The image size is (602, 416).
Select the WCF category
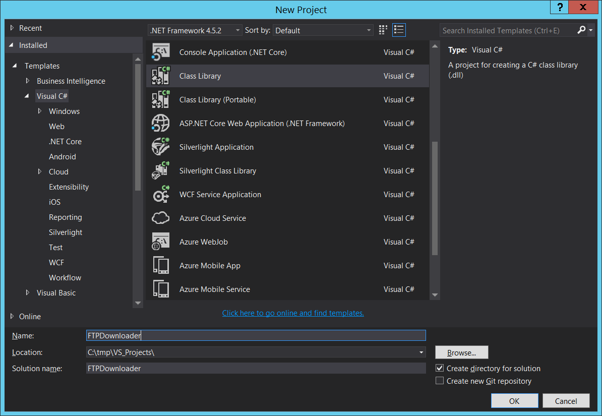click(56, 263)
